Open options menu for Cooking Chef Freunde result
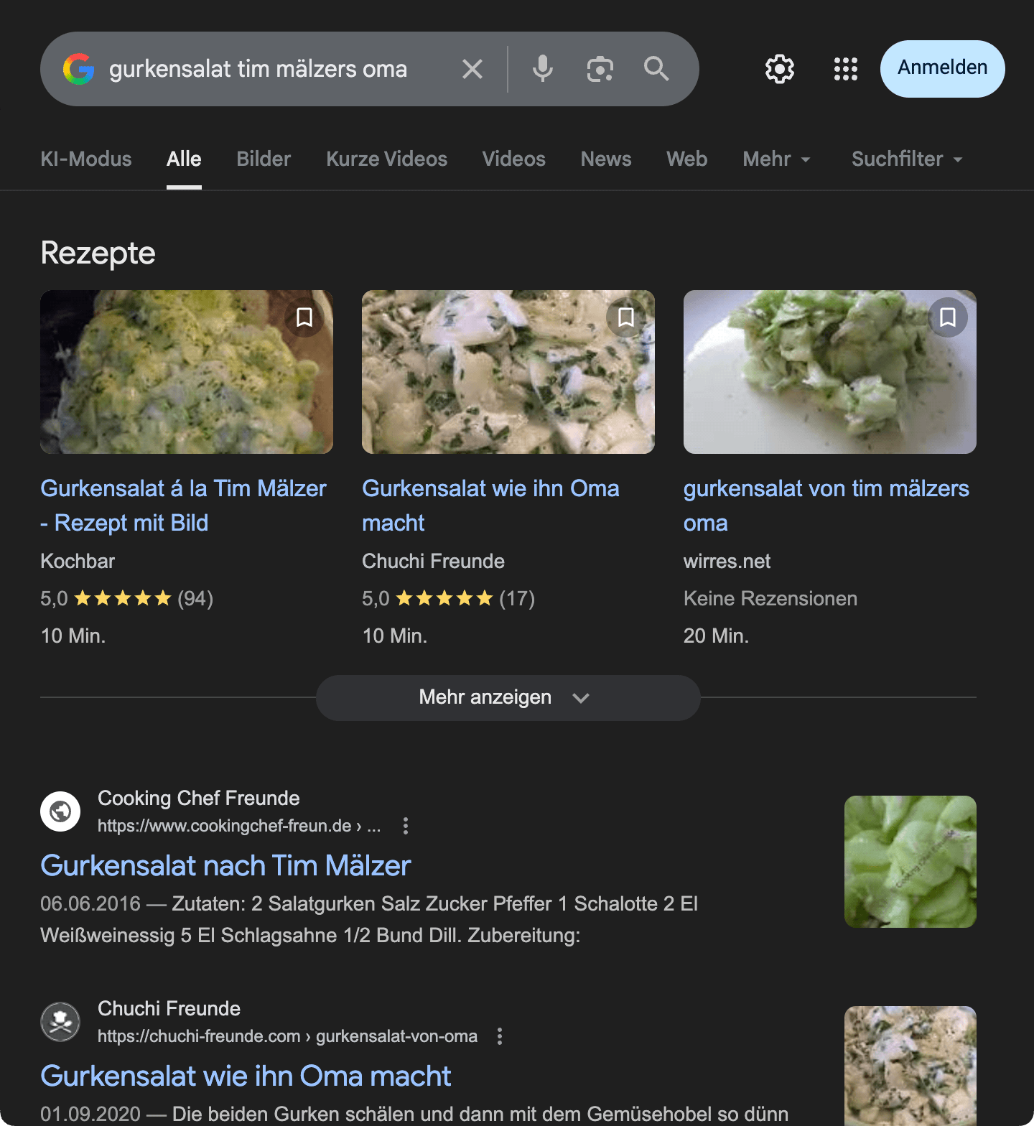Screen dimensions: 1034x1126 click(406, 826)
